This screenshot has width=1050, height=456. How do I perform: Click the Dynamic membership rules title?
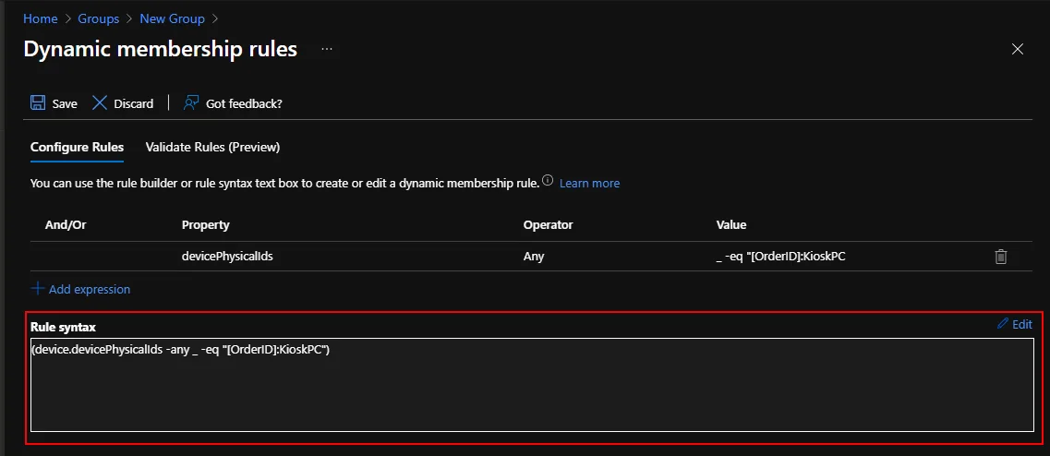pos(160,49)
